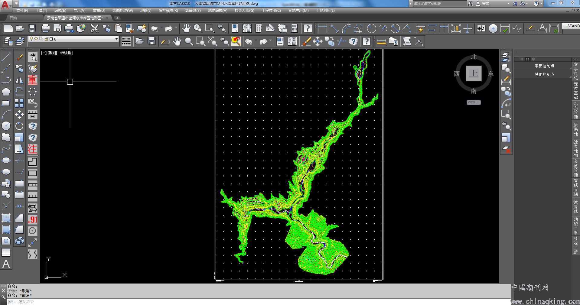Click the Center Mark plus icon

click(x=493, y=29)
